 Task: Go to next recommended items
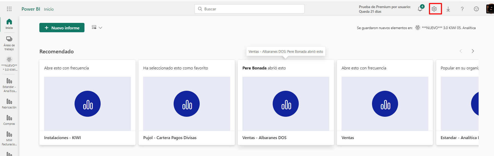click(473, 51)
